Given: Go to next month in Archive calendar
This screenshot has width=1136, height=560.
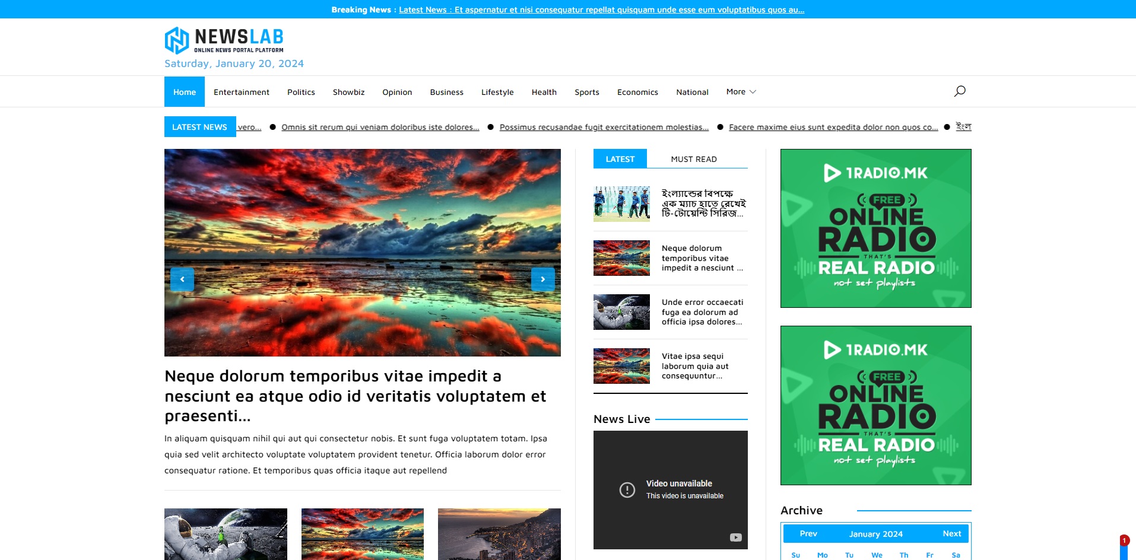Looking at the screenshot, I should tap(951, 533).
